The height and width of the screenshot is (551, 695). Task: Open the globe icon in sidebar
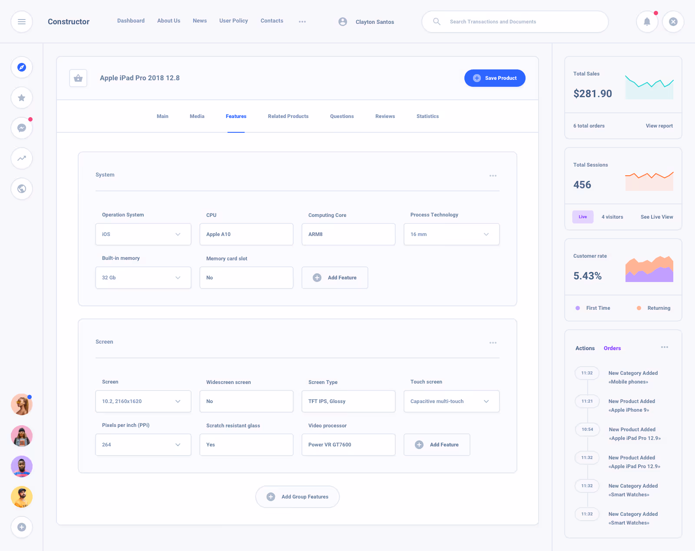pyautogui.click(x=22, y=189)
